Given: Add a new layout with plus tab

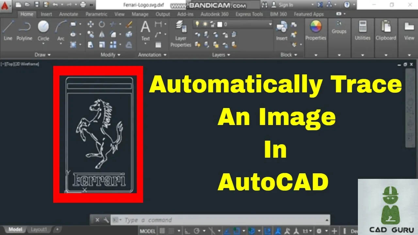Looking at the screenshot, I should point(57,230).
